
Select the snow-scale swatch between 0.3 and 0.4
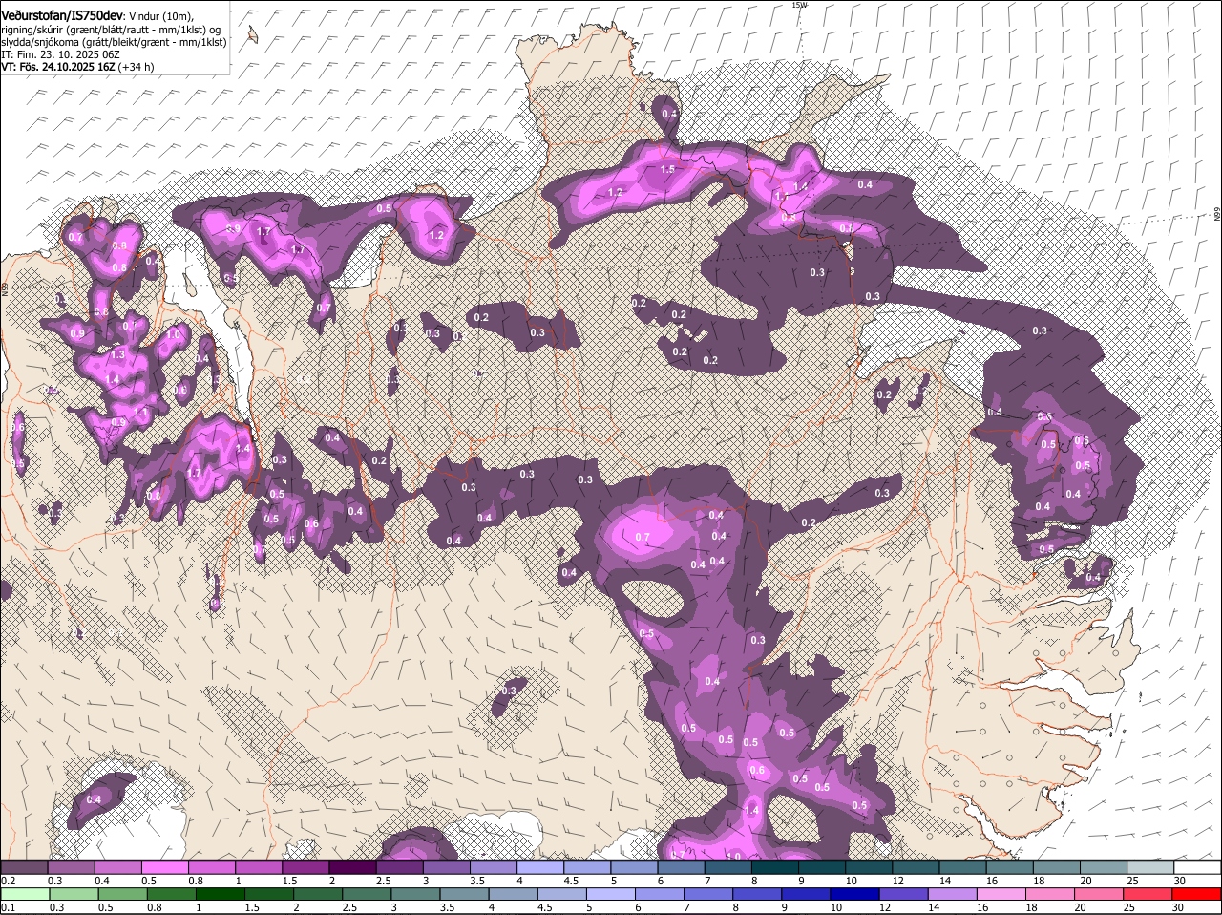[71, 867]
